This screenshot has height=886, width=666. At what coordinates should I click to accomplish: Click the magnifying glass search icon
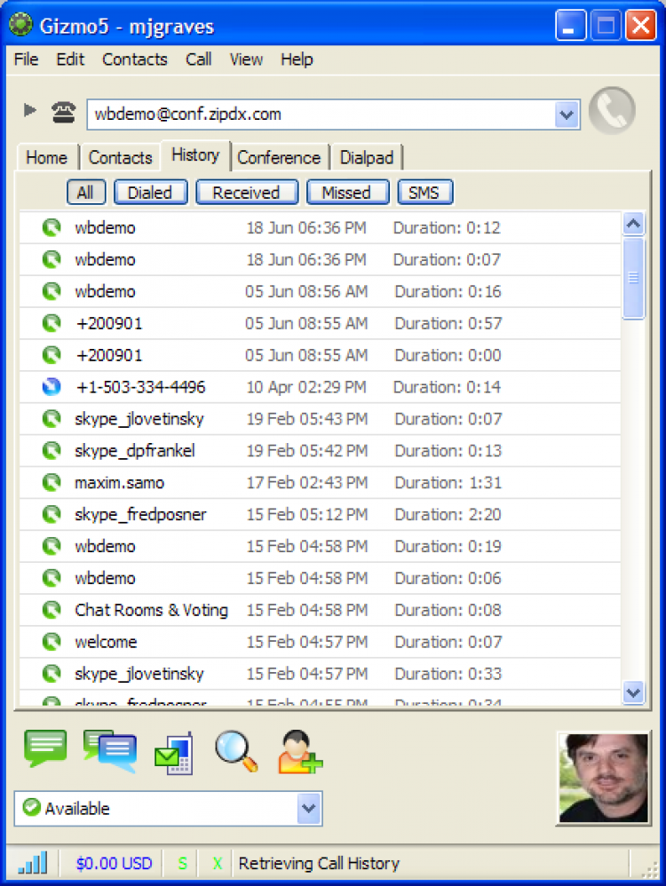coord(236,751)
